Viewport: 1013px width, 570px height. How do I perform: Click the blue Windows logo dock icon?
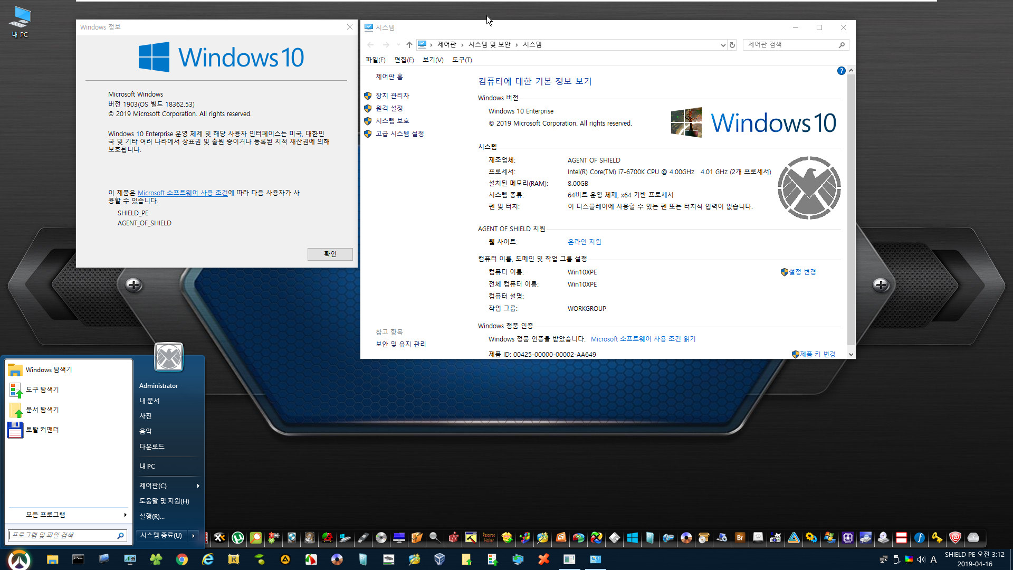click(632, 537)
